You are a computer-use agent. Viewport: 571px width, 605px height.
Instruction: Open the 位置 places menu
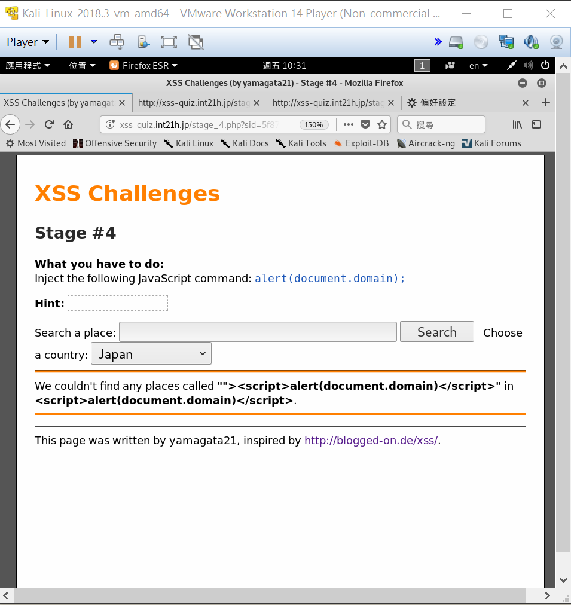[x=82, y=66]
